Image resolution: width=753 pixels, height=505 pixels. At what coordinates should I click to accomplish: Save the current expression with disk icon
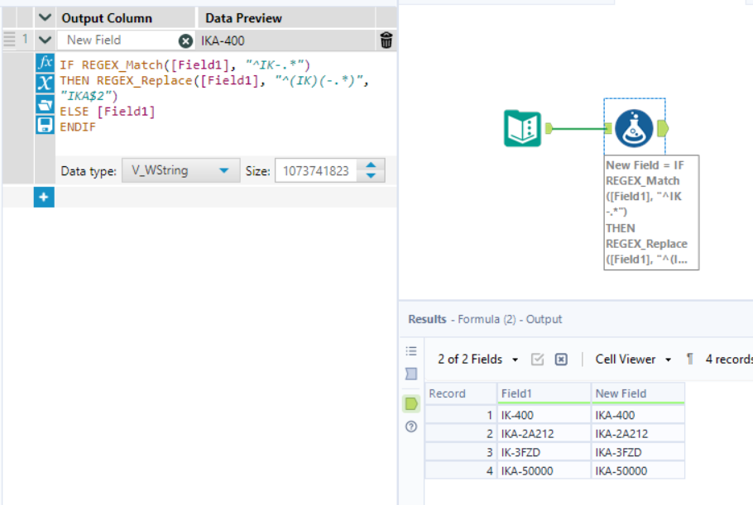point(45,124)
